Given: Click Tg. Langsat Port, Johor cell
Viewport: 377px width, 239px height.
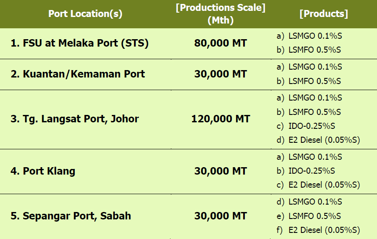Looking at the screenshot, I should point(75,119).
